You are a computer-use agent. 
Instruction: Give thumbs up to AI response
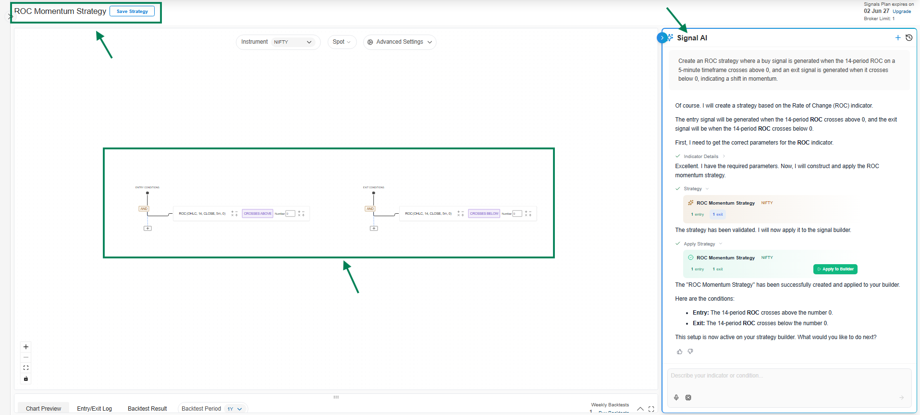click(x=679, y=352)
